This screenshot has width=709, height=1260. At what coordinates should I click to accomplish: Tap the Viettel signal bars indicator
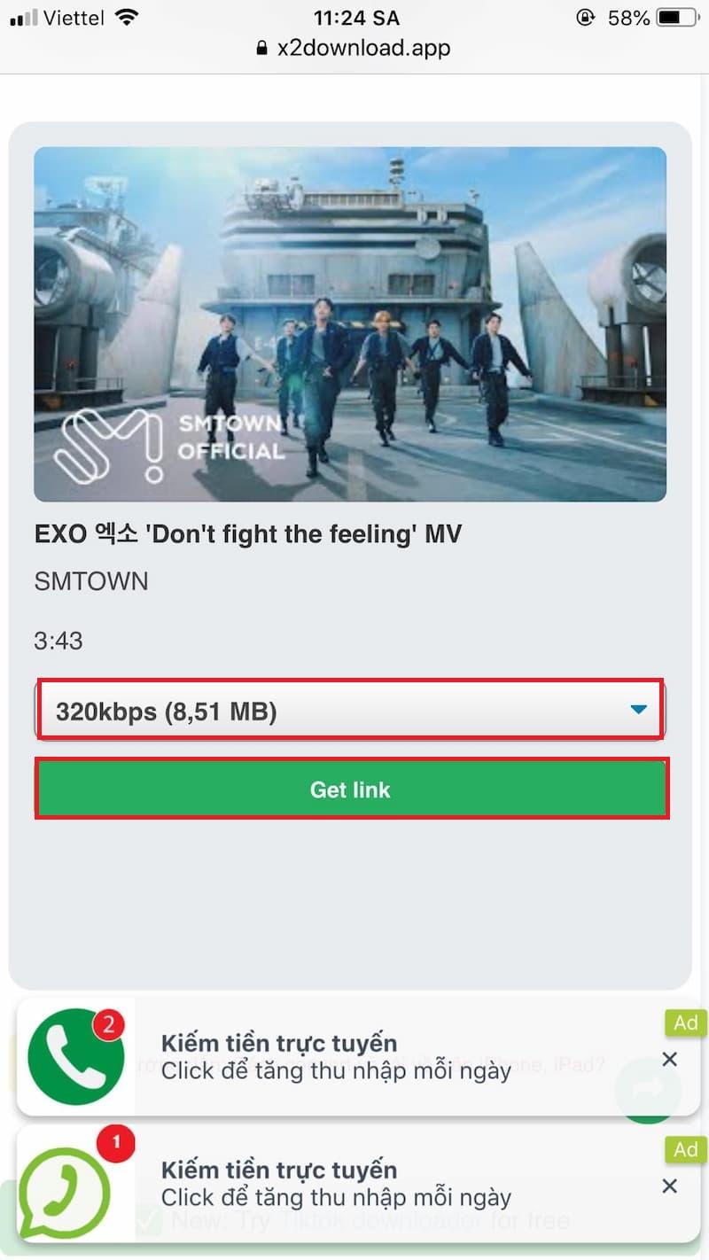pos(24,18)
